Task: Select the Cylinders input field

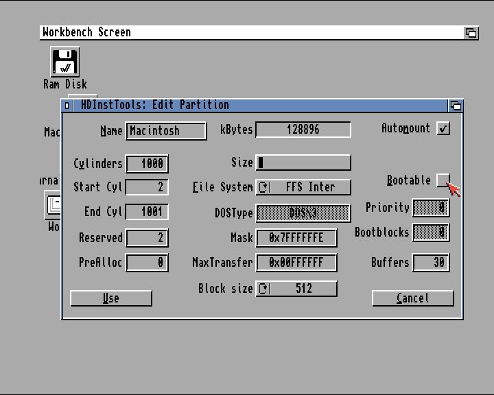Action: point(147,164)
